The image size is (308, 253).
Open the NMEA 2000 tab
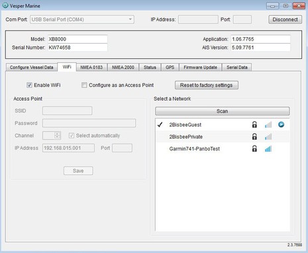[123, 68]
